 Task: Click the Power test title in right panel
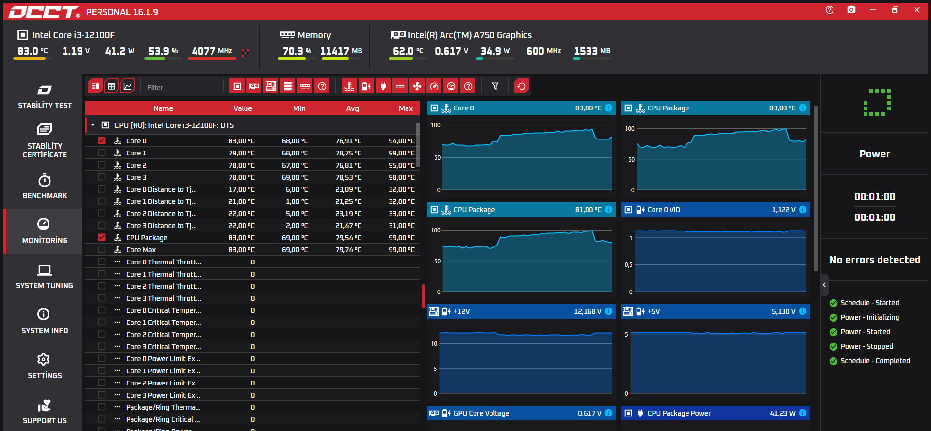pos(875,154)
